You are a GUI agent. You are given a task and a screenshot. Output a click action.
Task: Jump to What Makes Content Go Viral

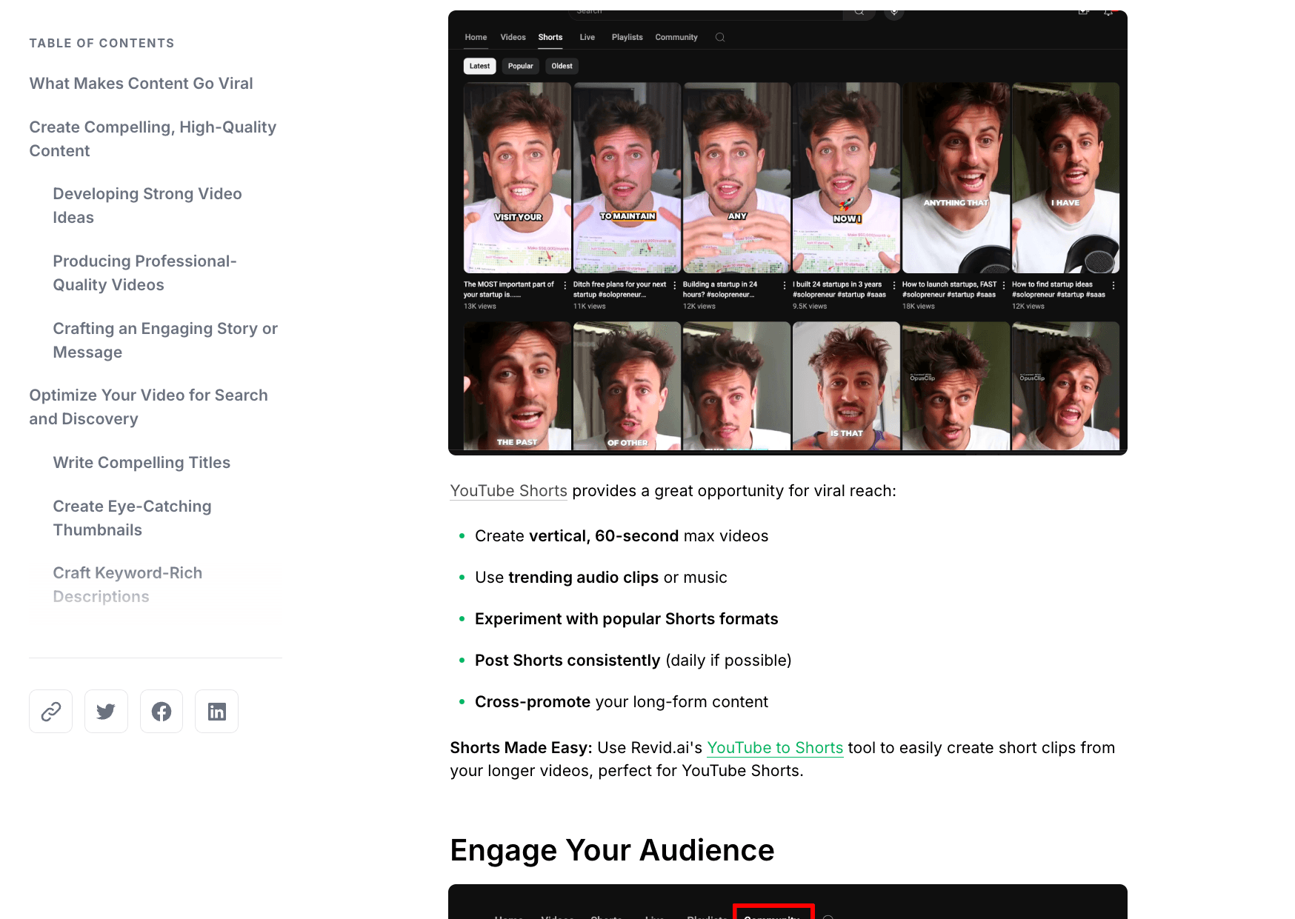point(141,84)
